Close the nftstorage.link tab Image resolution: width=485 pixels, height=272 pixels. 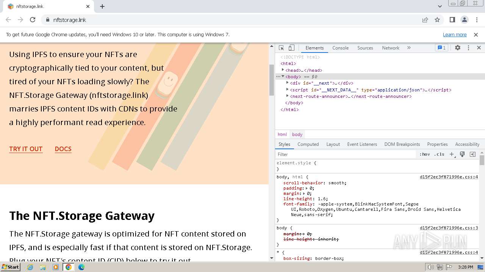88,6
